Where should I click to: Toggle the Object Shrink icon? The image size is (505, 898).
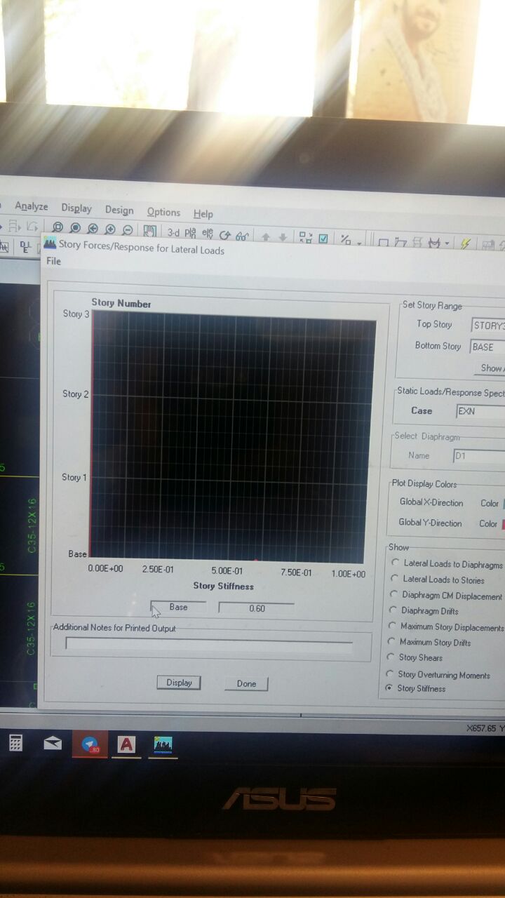[306, 238]
